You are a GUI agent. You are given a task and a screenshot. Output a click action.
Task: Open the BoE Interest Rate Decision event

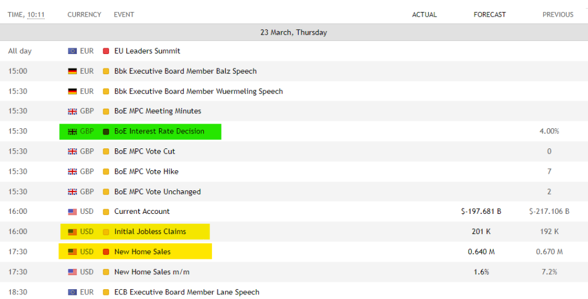(159, 131)
